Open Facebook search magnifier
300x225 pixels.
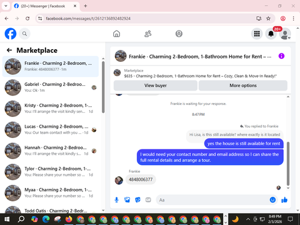point(25,34)
